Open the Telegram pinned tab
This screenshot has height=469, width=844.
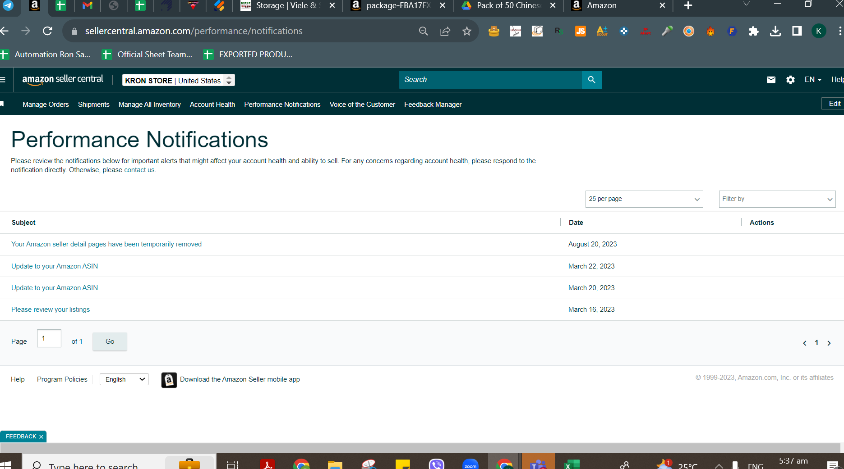pos(8,5)
